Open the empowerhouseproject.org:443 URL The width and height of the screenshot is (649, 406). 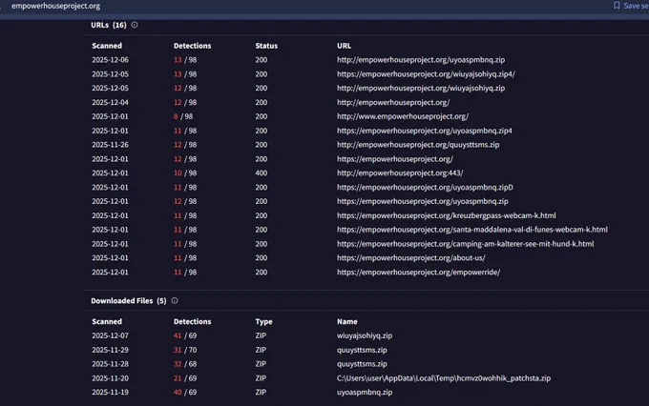400,173
